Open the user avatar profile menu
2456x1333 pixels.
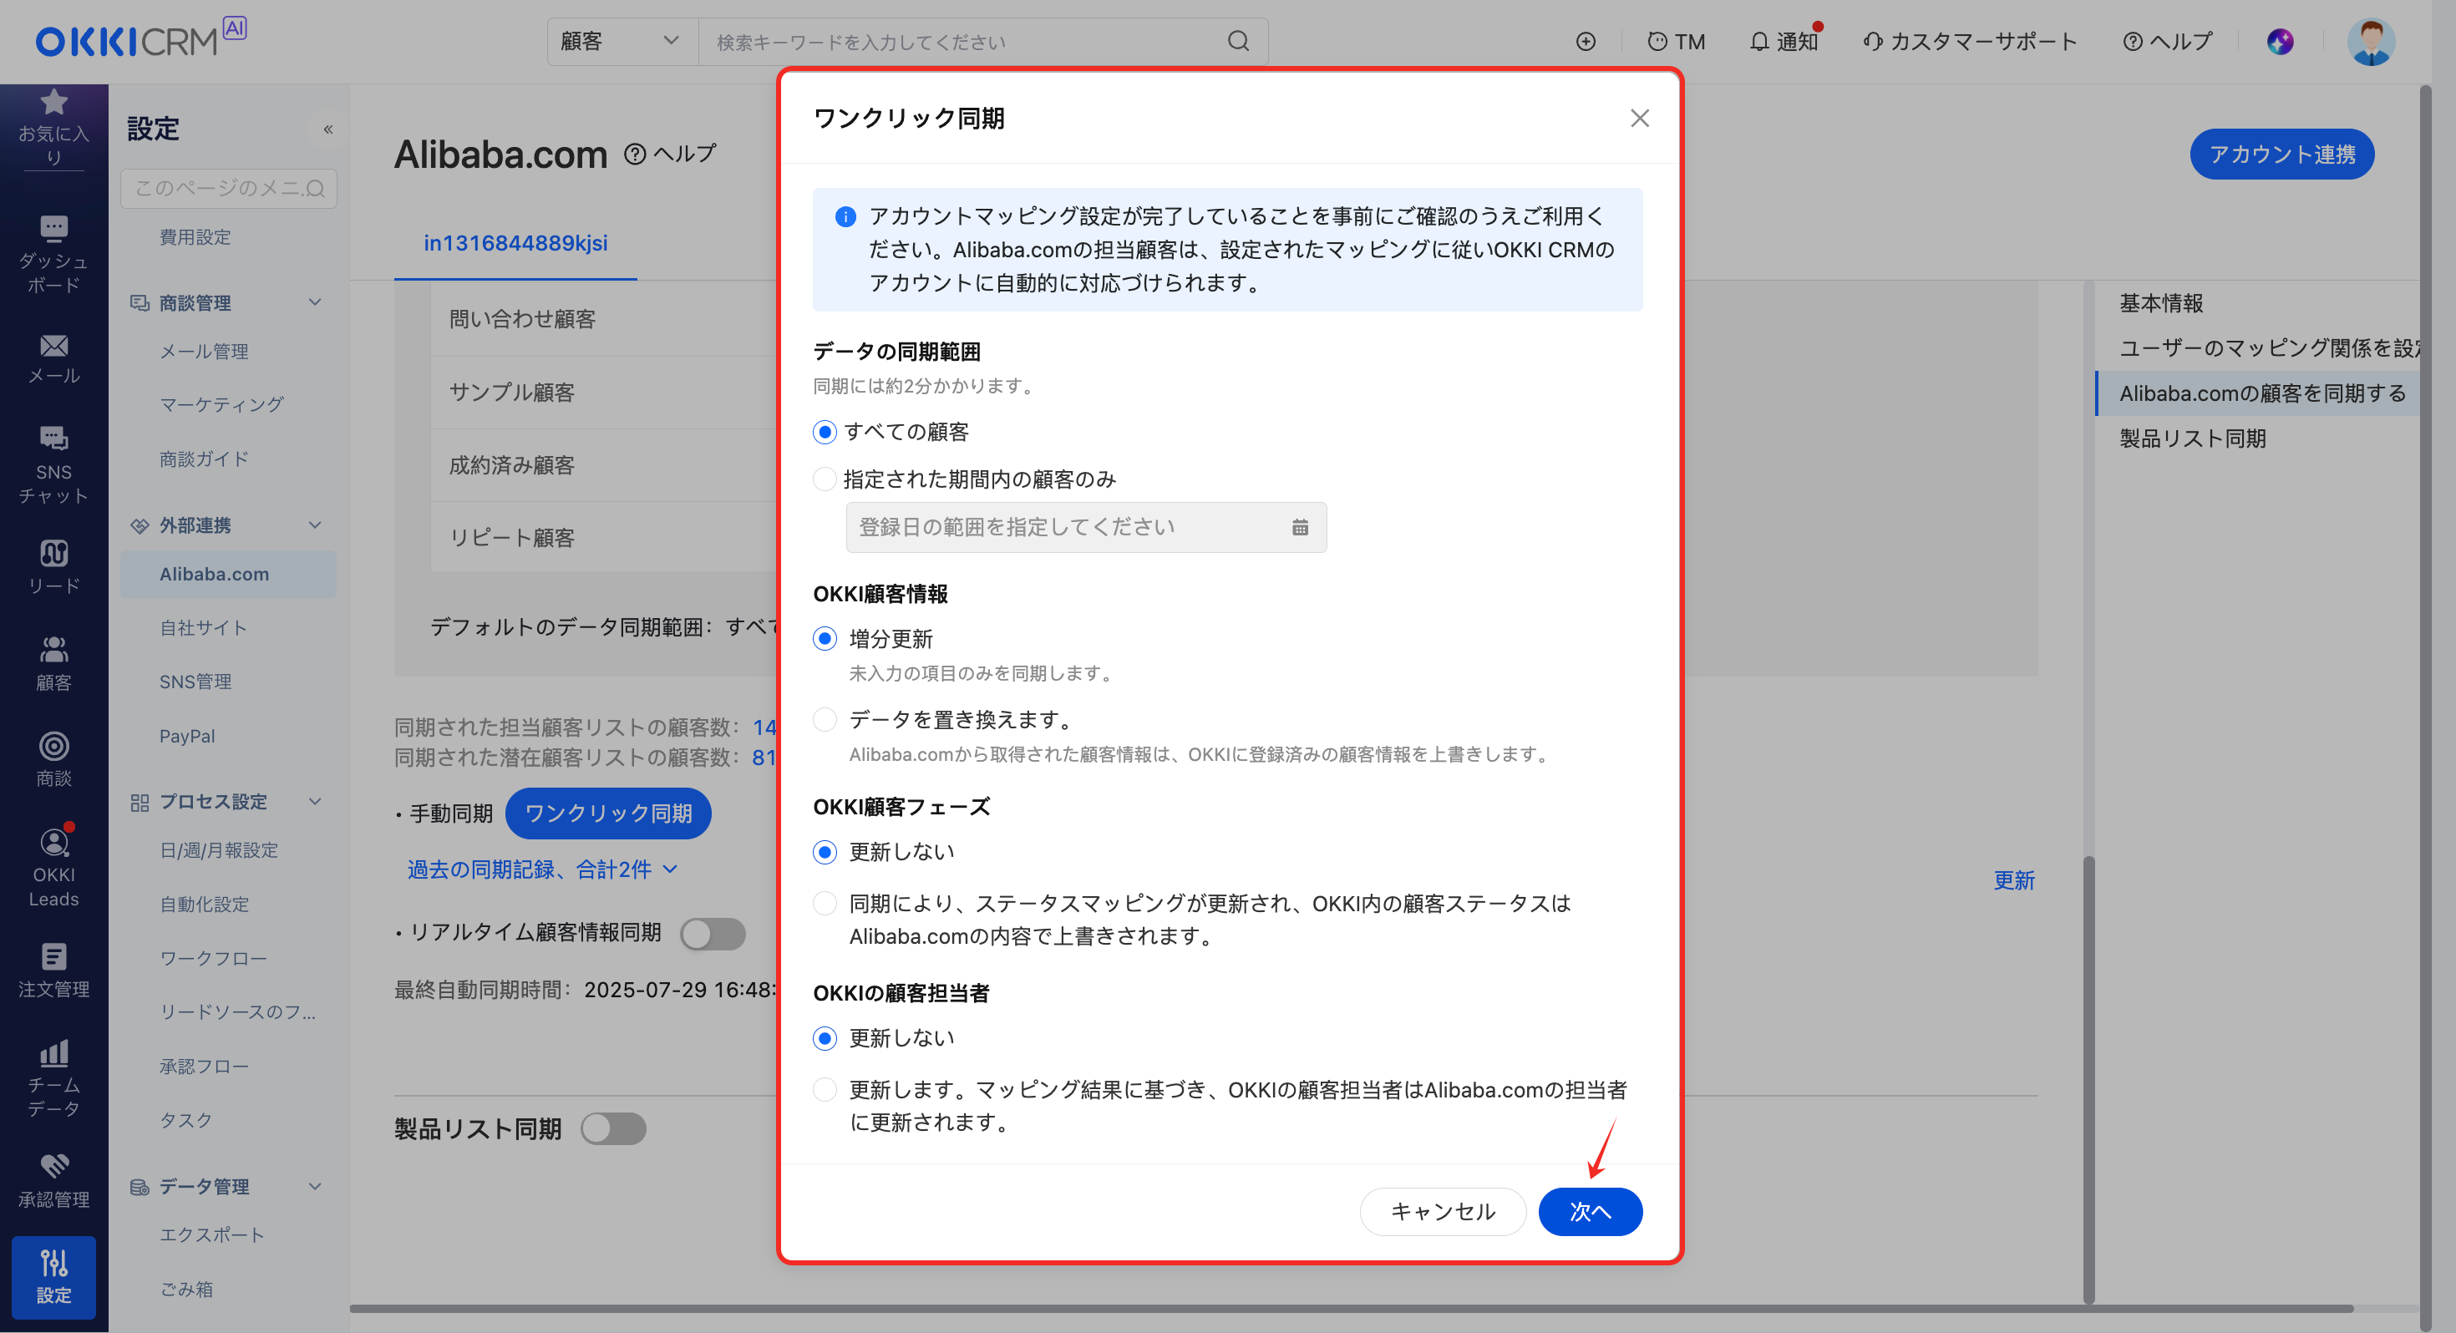pos(2371,42)
